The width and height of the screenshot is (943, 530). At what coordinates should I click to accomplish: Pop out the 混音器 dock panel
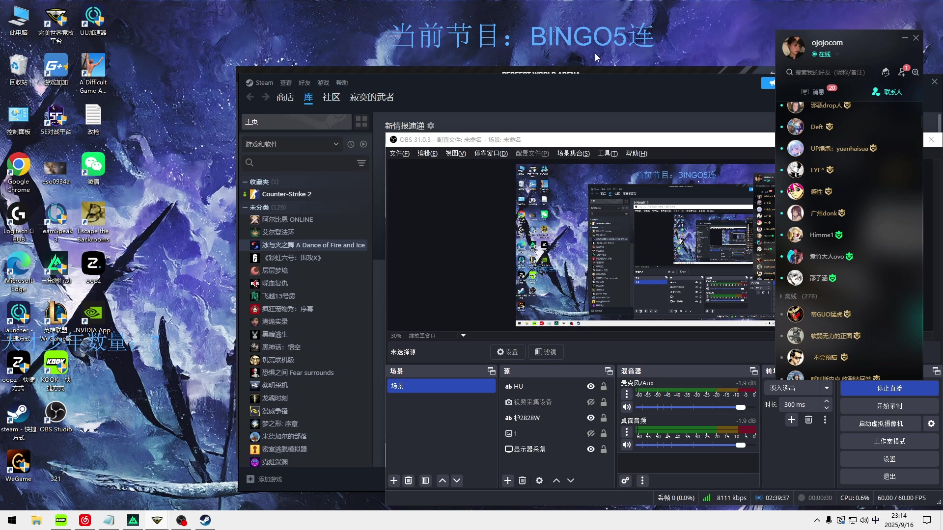[x=753, y=371]
